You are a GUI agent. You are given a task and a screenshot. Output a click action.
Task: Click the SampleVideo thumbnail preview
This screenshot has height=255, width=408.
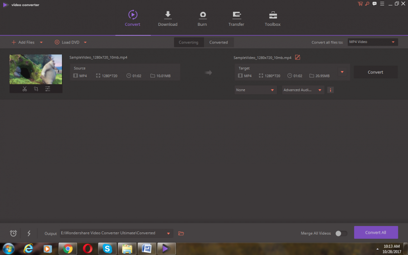coord(36,69)
